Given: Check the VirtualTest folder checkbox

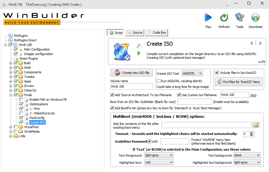Looking at the screenshot, I should (x=16, y=127).
